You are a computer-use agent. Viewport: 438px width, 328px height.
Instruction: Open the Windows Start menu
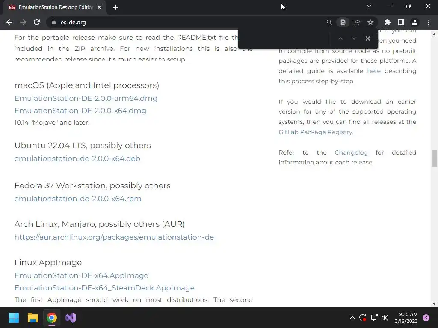click(14, 318)
